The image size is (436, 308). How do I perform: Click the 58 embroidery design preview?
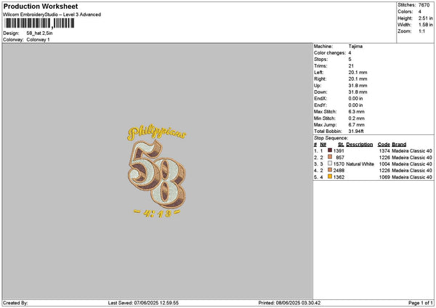[x=157, y=171]
